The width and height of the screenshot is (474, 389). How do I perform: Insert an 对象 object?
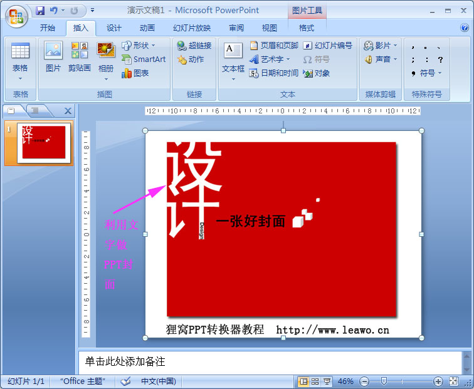coord(316,73)
